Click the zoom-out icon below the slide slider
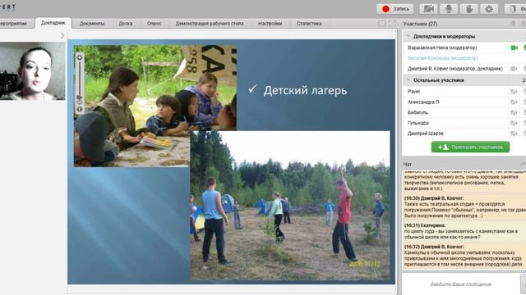 pos(80,109)
